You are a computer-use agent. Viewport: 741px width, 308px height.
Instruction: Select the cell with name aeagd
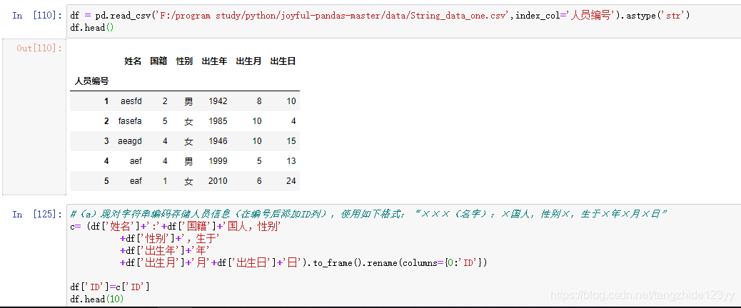click(131, 141)
